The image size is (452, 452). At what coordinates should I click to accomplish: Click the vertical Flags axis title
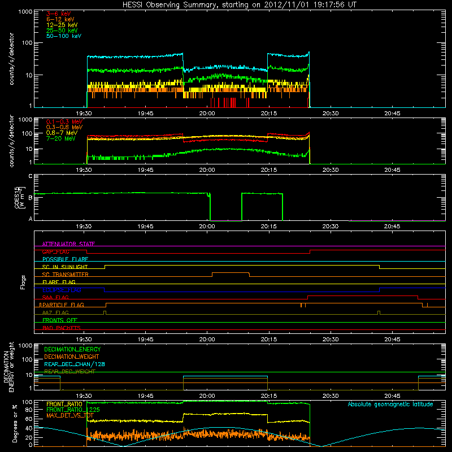click(x=23, y=282)
